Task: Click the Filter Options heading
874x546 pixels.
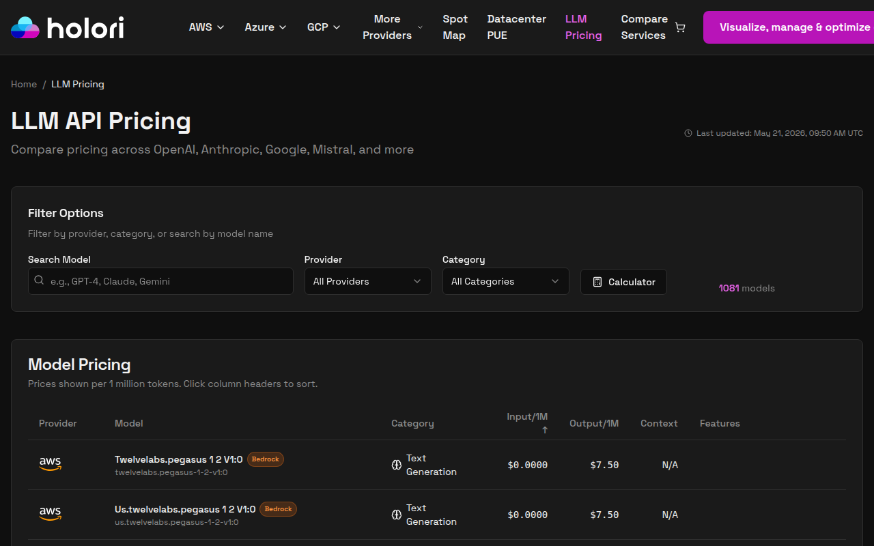Action: pyautogui.click(x=66, y=213)
